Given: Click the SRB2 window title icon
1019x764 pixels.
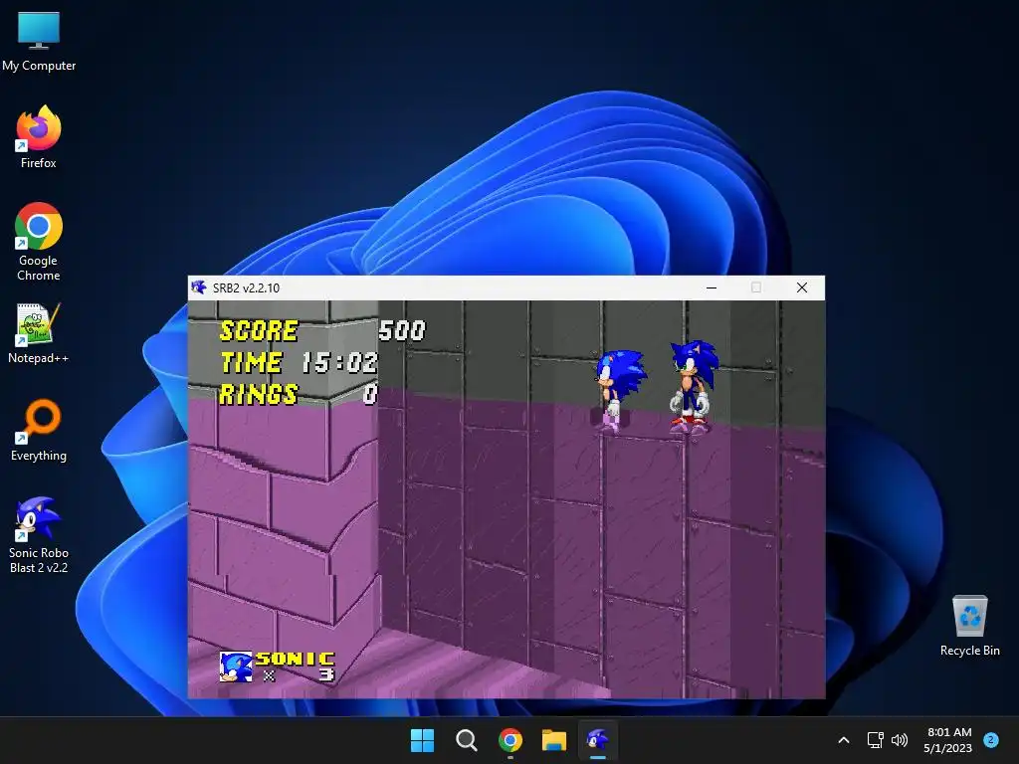Looking at the screenshot, I should tap(199, 287).
